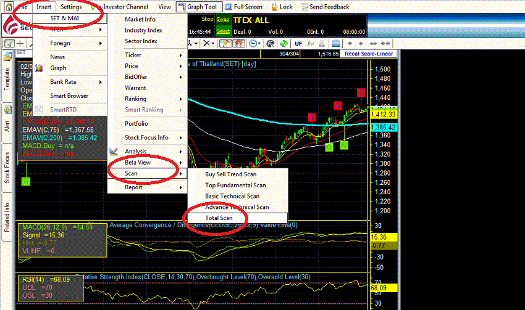Click Recal Scale-Linear button
This screenshot has width=525, height=310.
click(369, 54)
